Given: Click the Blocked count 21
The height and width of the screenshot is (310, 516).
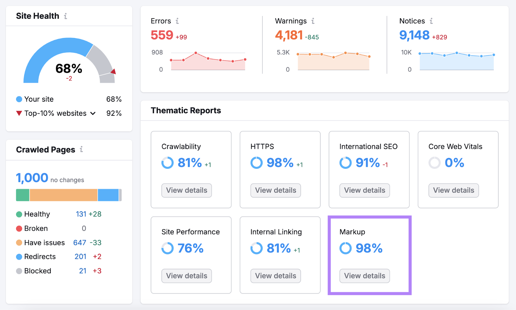Looking at the screenshot, I should point(83,271).
